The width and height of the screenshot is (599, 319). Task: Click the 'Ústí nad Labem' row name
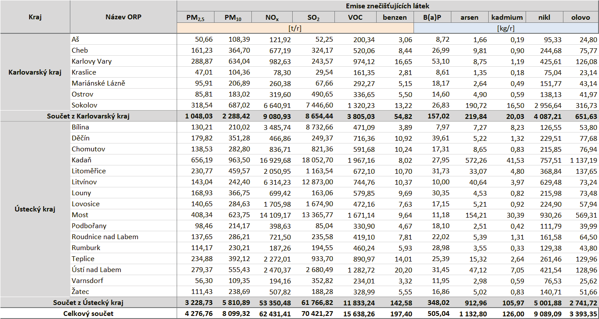(96, 270)
